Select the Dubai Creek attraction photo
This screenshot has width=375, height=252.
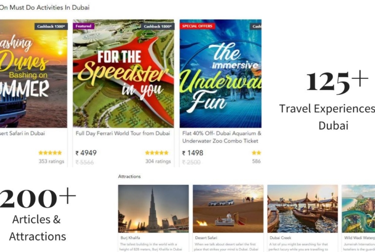click(302, 209)
